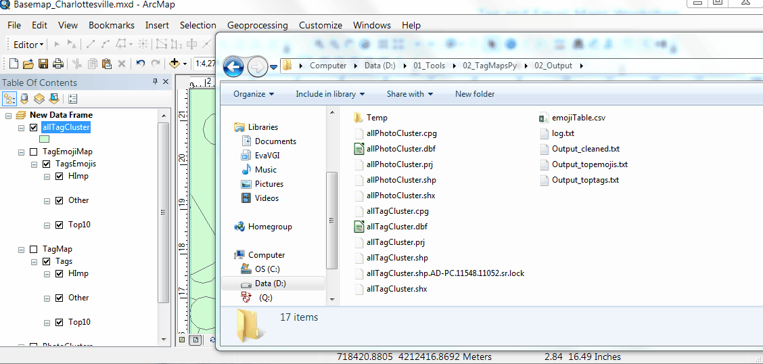This screenshot has width=763, height=364.
Task: Collapse the New Data Frame tree node
Action: click(x=8, y=115)
